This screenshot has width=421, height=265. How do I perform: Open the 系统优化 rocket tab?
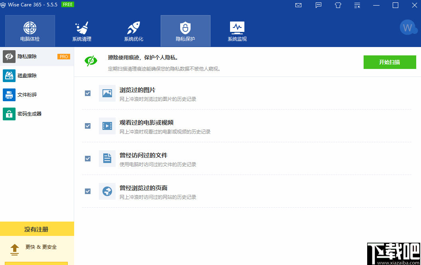[x=134, y=31]
